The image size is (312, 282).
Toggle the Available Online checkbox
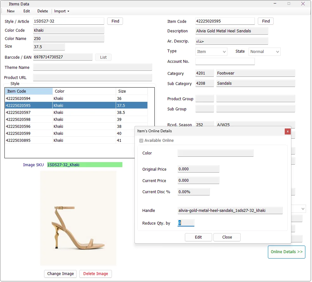[x=141, y=141]
